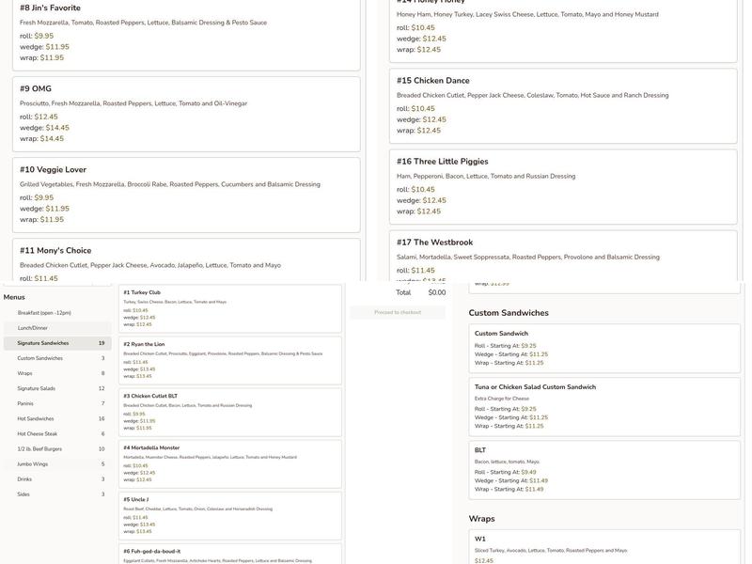Open the W1 wrap item
Screen dimensions: 752x564
pos(604,549)
